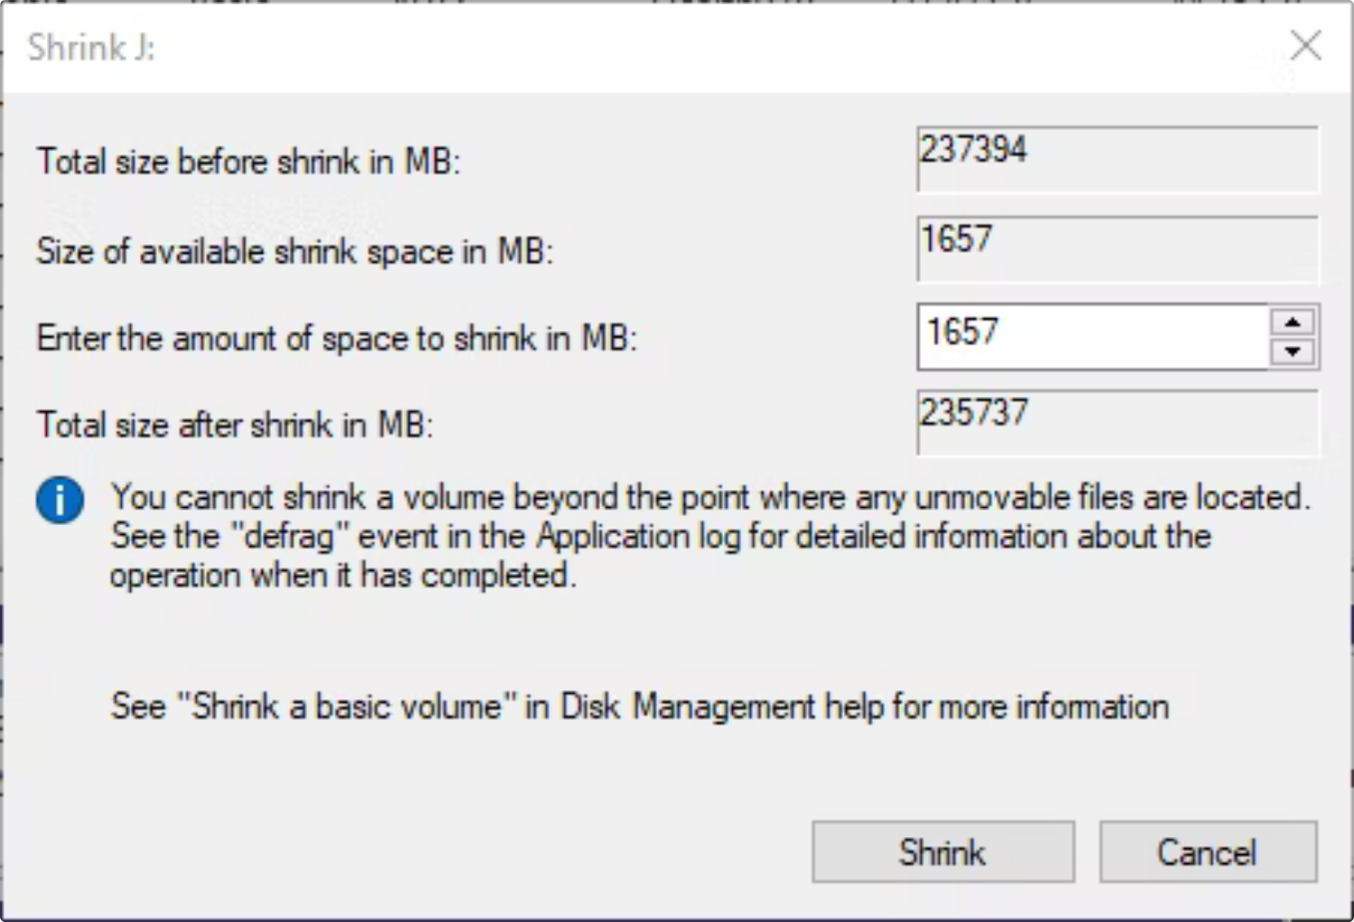Click the words "Disk Management" in help text
1354x922 pixels.
(x=687, y=706)
